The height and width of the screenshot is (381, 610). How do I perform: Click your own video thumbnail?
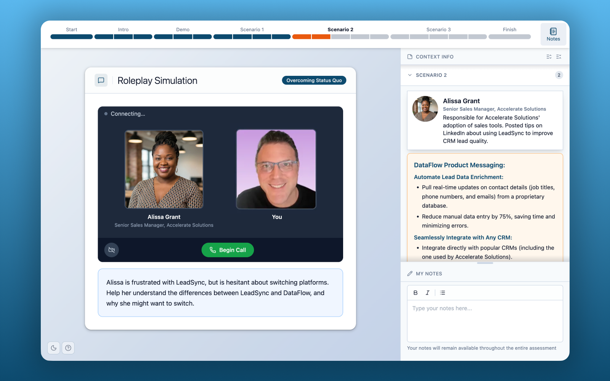tap(276, 169)
